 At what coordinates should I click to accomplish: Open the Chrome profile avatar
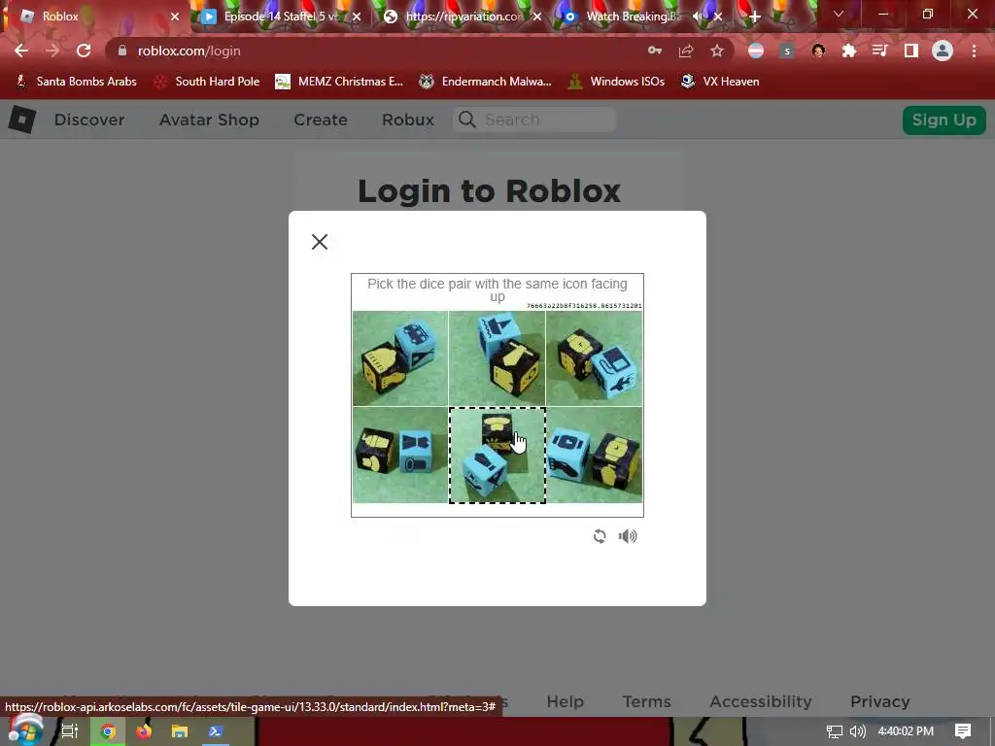tap(943, 51)
